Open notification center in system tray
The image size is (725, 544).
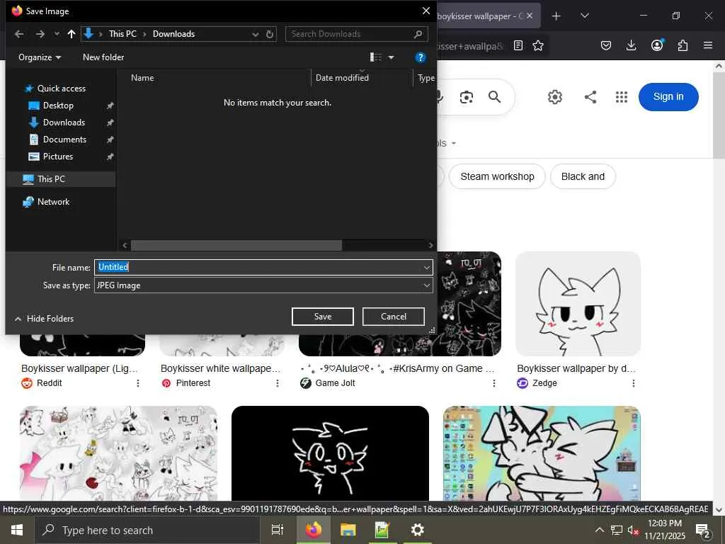tap(703, 530)
